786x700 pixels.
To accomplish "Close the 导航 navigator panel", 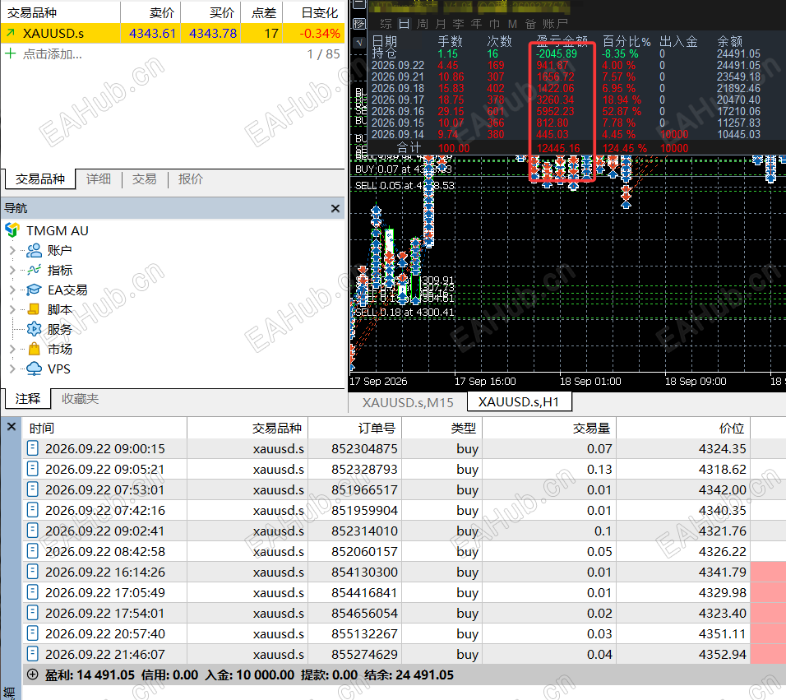I will 335,208.
